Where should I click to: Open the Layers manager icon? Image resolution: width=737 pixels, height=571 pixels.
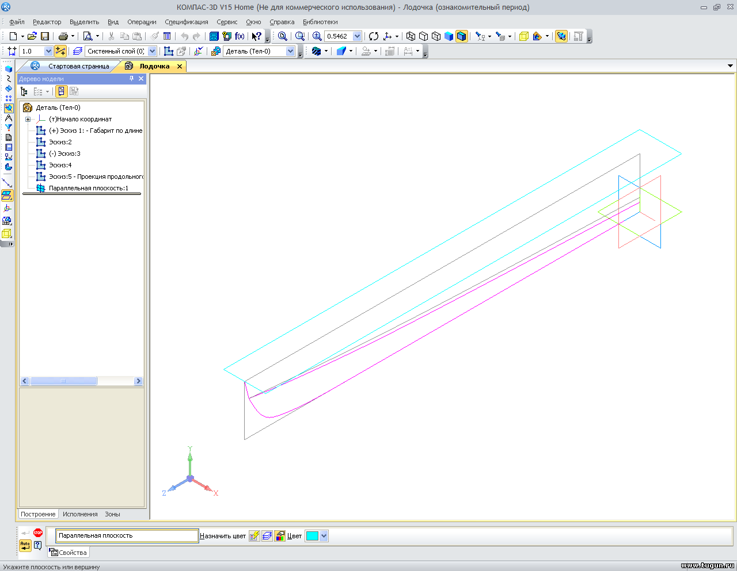pos(77,51)
